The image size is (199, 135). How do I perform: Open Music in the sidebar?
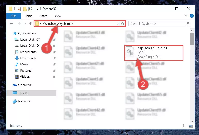point(24,64)
